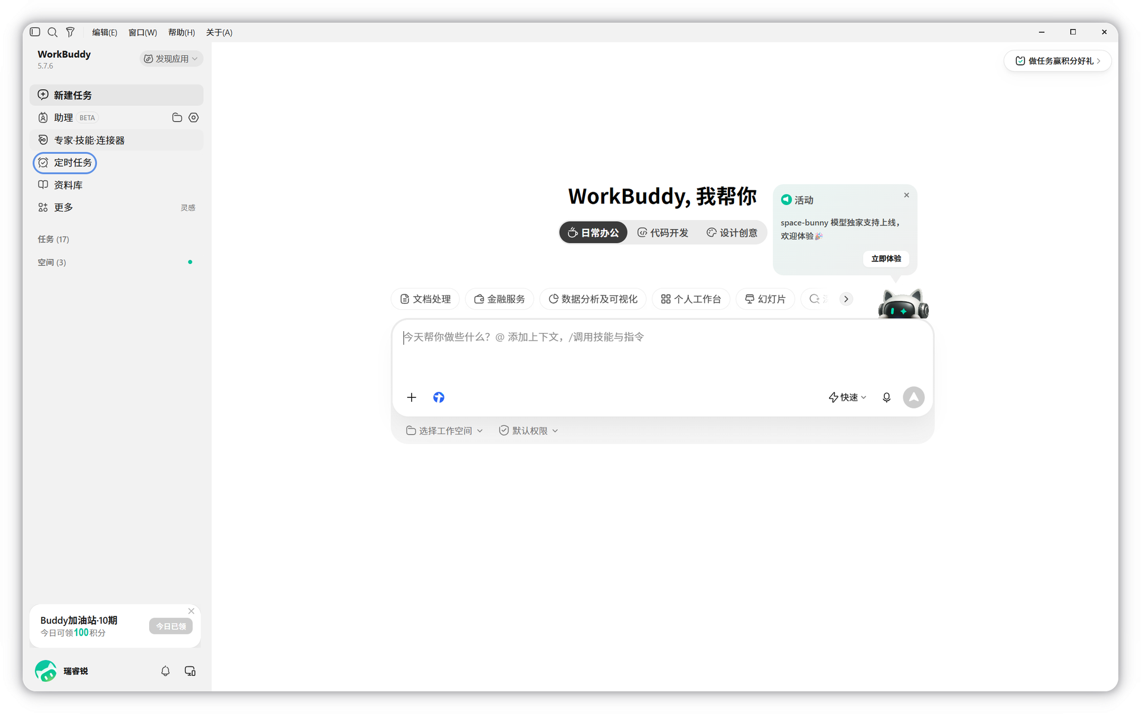
Task: Click the 立即体验 button
Action: pyautogui.click(x=886, y=259)
